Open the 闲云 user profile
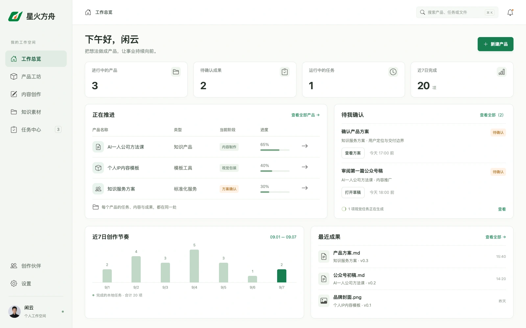Viewport: 526px width, 328px height. (36, 312)
